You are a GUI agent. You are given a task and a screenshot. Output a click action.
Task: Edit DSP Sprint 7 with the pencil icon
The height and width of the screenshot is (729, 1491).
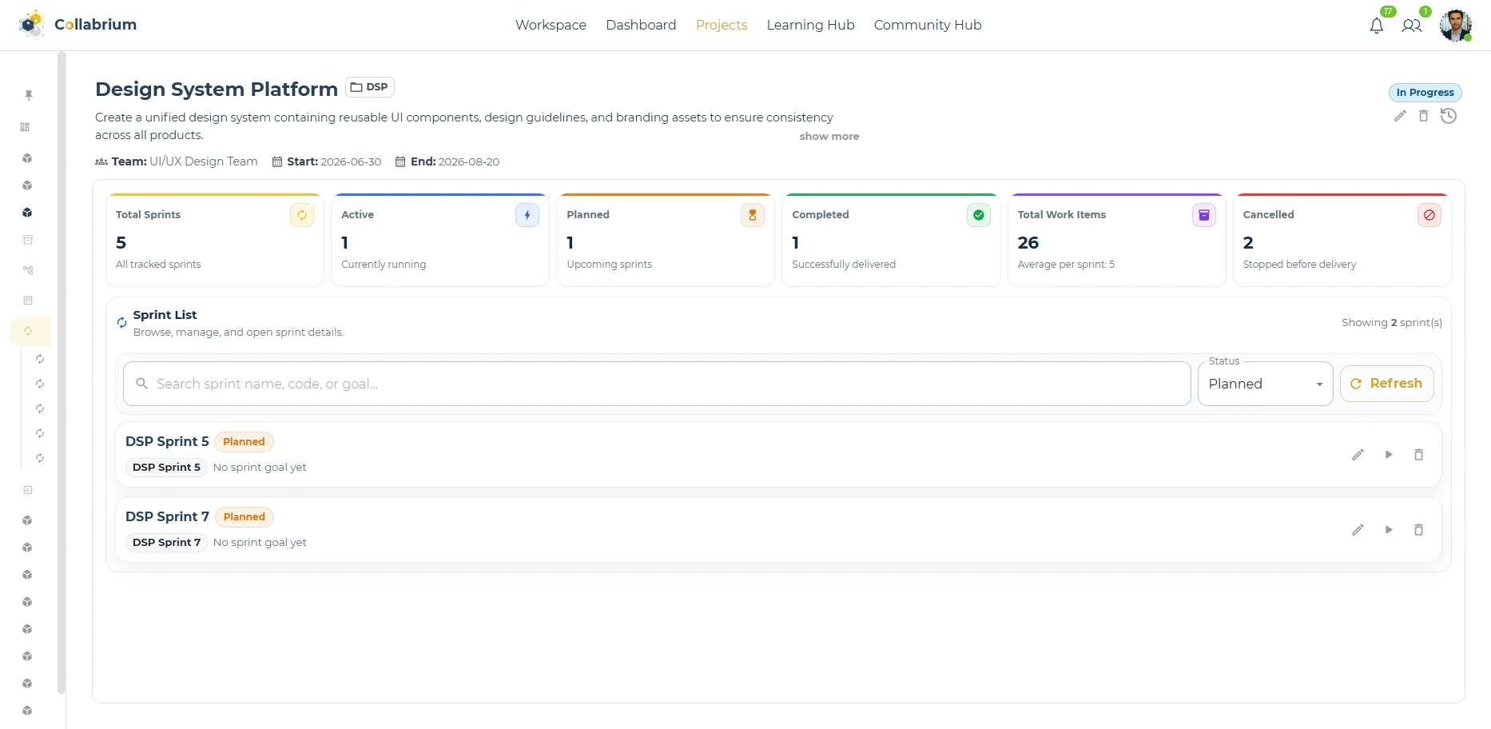1358,530
